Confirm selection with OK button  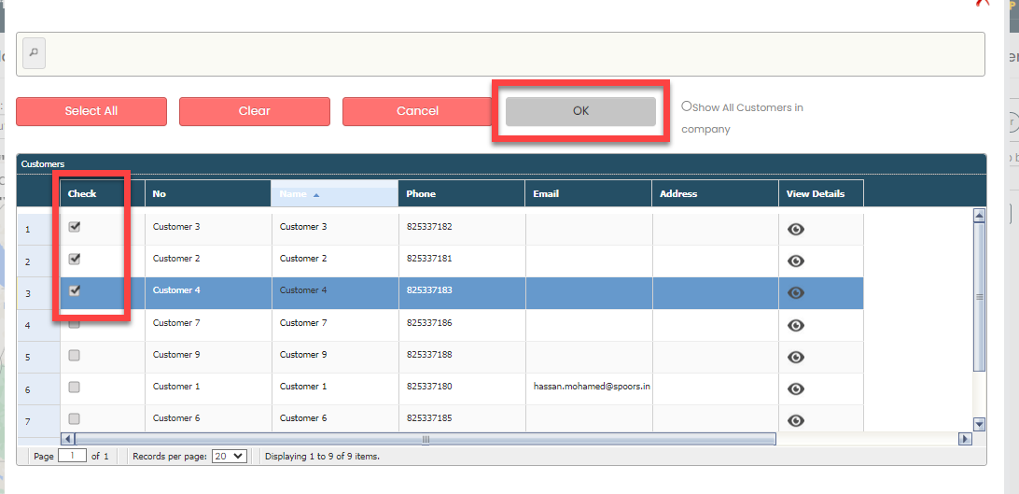pos(580,111)
